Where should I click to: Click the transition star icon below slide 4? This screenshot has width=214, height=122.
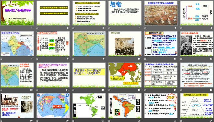pos(109,28)
